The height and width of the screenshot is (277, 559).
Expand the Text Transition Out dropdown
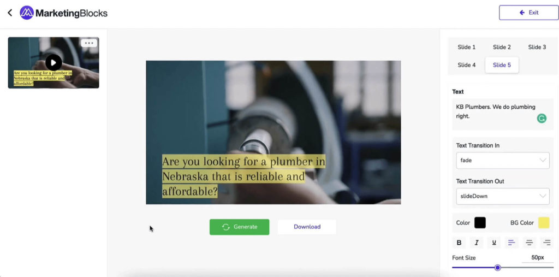503,196
